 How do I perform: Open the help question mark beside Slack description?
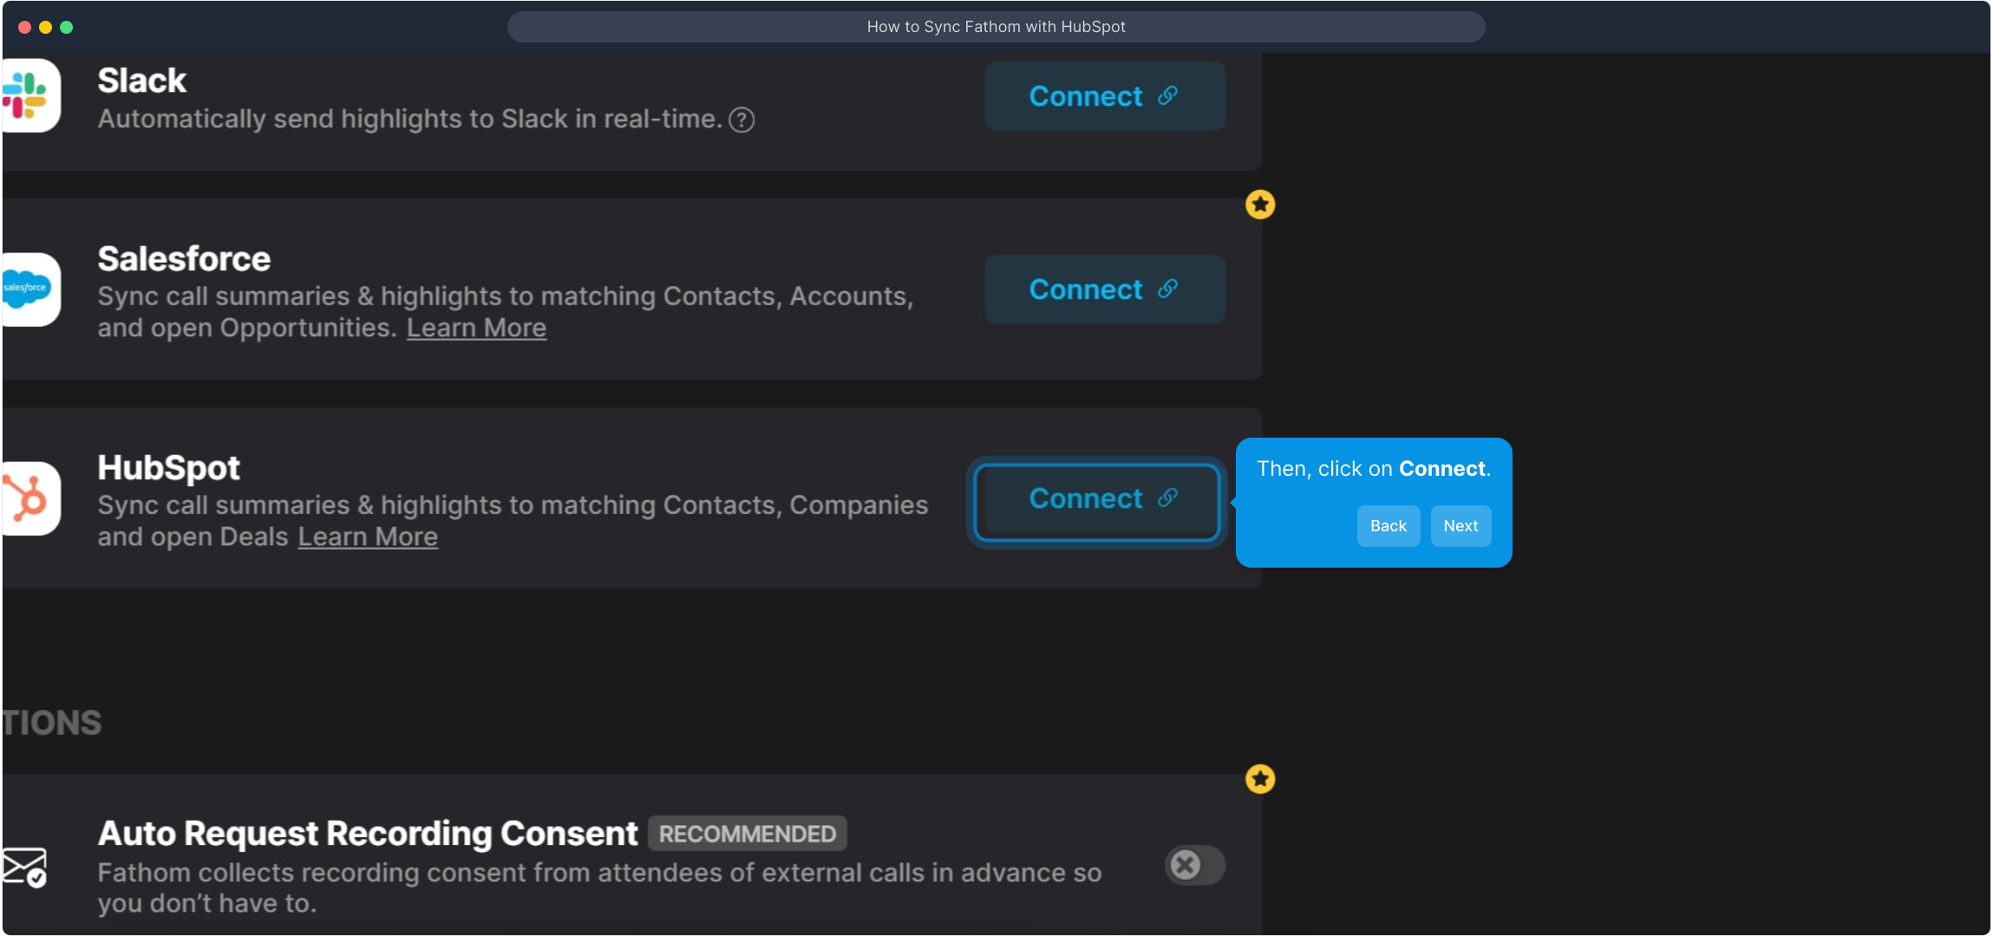pos(742,120)
